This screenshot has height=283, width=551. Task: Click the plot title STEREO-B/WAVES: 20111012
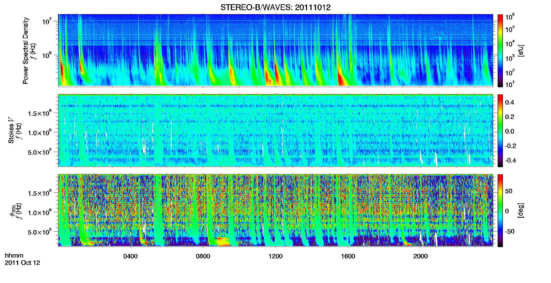[275, 7]
